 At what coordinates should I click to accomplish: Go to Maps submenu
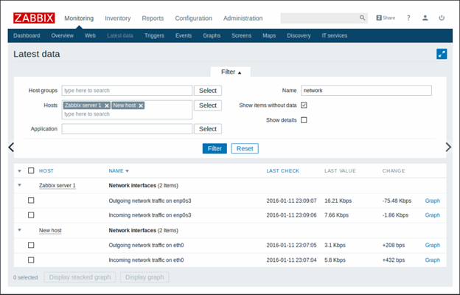tap(269, 35)
